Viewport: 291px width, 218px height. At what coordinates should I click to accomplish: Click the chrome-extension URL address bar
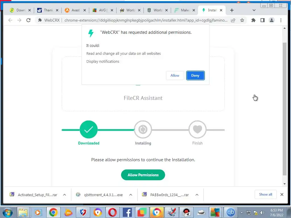[146, 20]
